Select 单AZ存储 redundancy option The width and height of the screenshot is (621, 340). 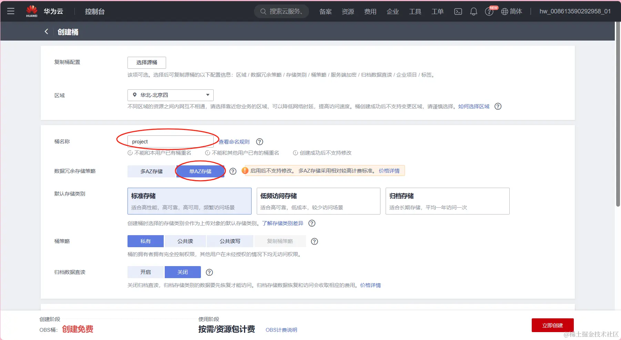coord(200,171)
